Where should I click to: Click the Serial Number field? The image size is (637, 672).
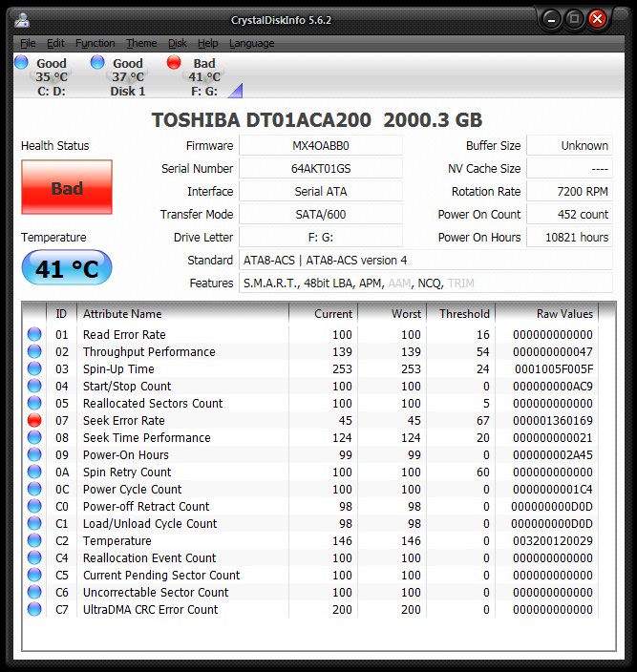320,169
